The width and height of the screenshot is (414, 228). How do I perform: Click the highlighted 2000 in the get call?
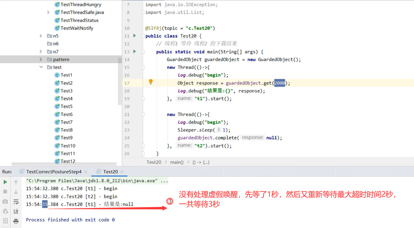pos(279,83)
